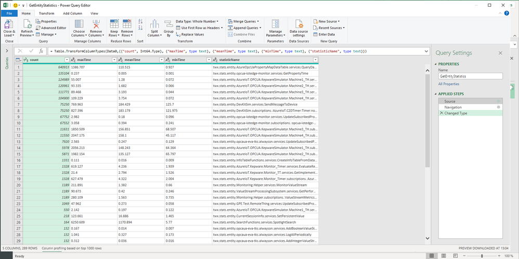Click the Manage Parameters icon
Viewport: 519px width, 259px height.
coord(275,24)
